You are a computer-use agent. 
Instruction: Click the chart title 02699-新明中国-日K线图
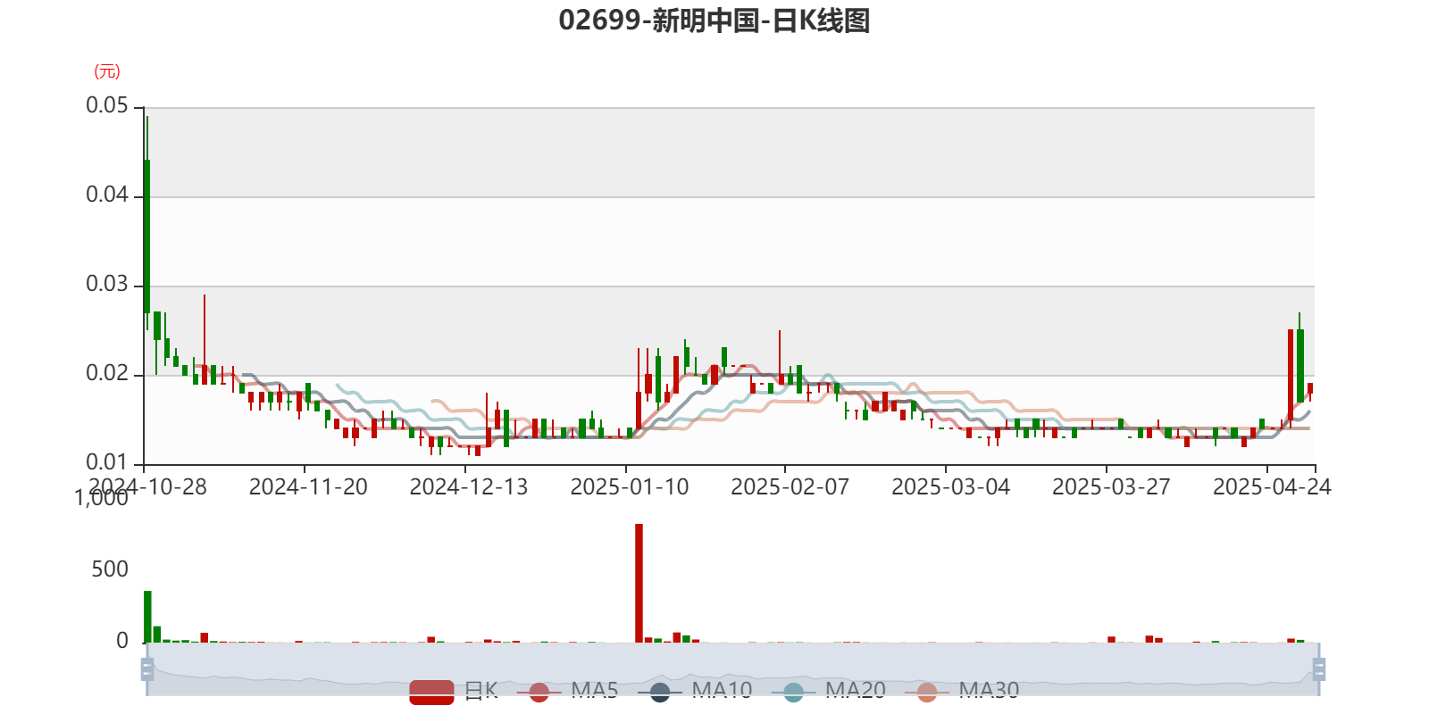(x=714, y=21)
